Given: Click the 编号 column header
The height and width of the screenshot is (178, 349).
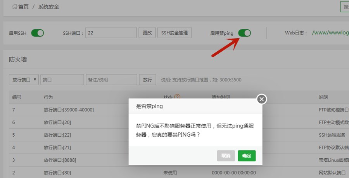Looking at the screenshot, I should [17, 97].
